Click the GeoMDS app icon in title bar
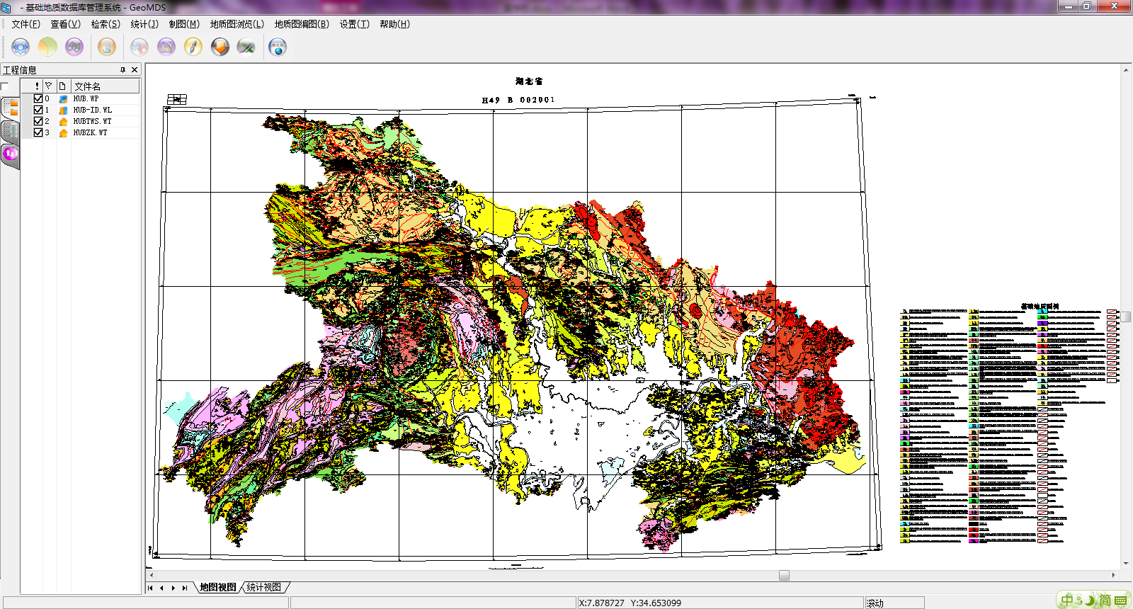This screenshot has width=1133, height=609. point(6,7)
